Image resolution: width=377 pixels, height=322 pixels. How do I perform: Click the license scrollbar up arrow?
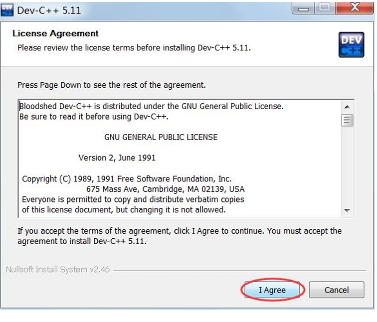(347, 107)
